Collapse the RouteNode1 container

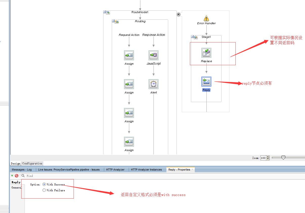coord(105,12)
